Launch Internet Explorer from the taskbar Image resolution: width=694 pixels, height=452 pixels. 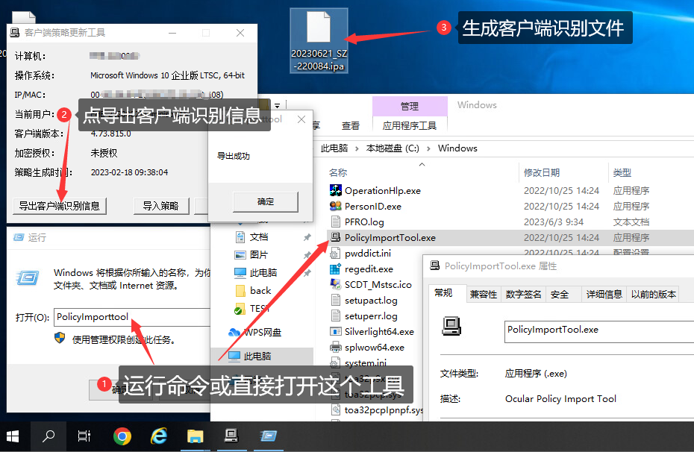click(159, 436)
